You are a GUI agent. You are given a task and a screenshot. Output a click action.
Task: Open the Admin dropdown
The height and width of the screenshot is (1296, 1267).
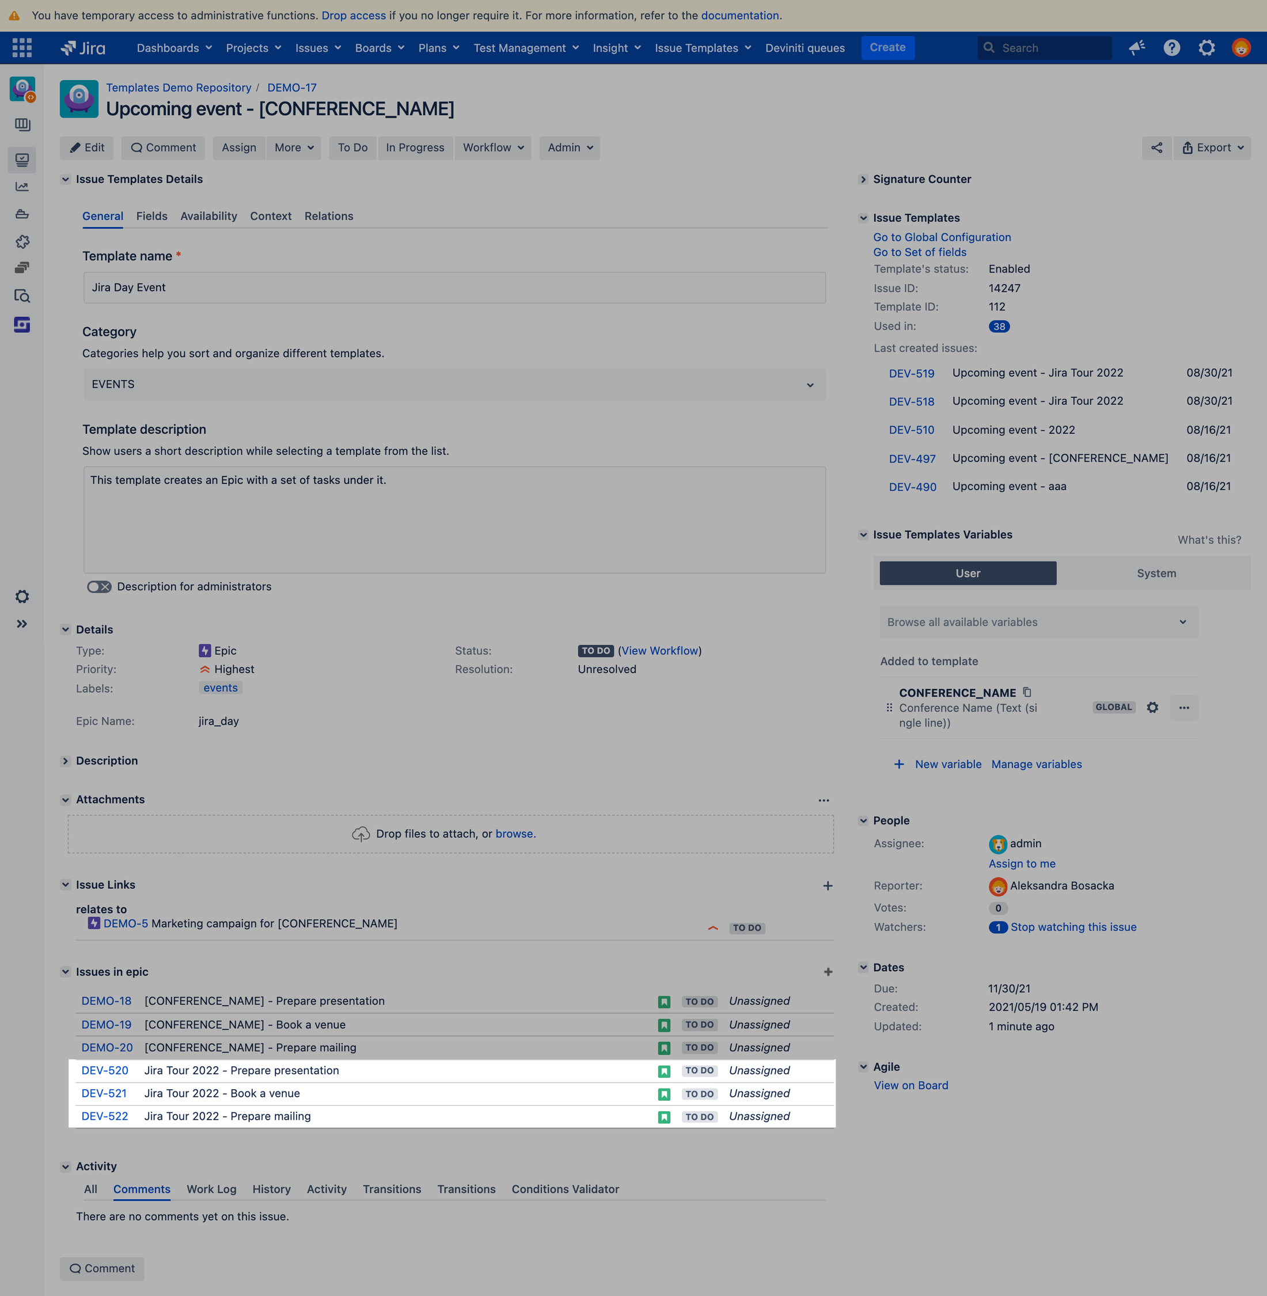[570, 148]
